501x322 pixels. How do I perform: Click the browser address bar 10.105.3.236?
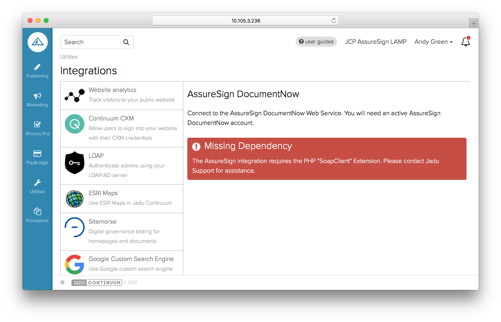pyautogui.click(x=245, y=20)
